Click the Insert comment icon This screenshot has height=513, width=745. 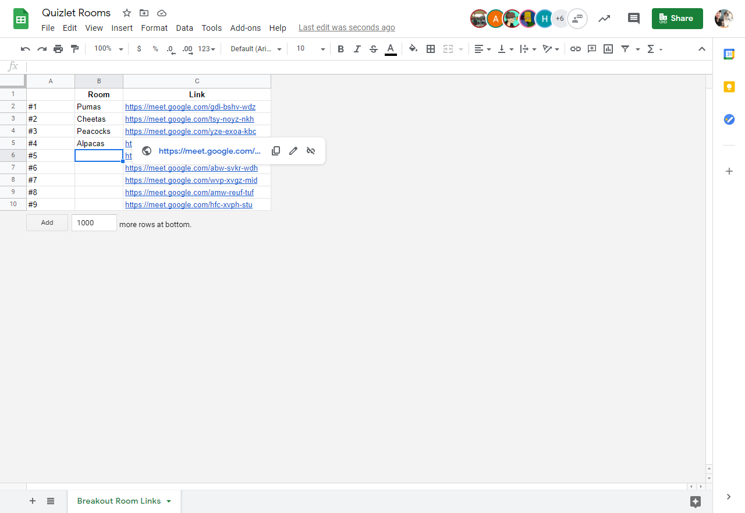point(592,49)
